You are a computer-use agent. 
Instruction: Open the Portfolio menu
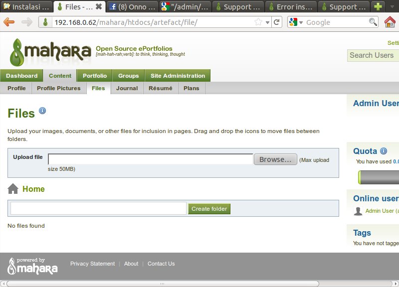coord(95,76)
